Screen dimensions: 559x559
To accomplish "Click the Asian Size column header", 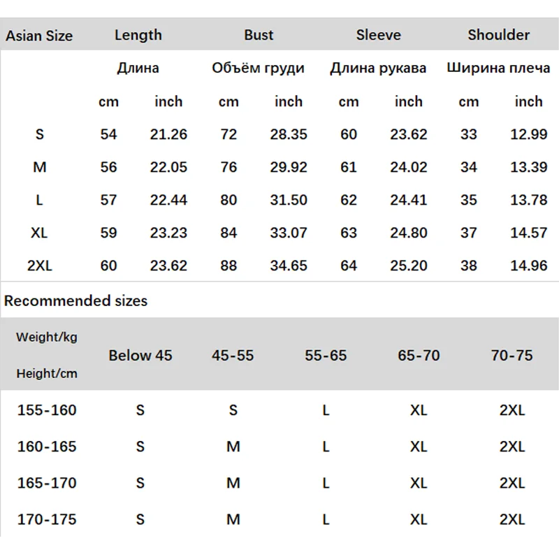I will 39,36.
